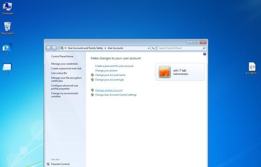Open Configure advanced user profile properties

coord(65,87)
